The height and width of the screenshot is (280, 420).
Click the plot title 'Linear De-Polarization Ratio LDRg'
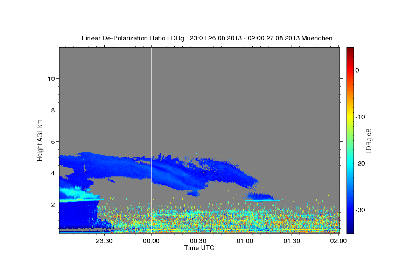[133, 38]
